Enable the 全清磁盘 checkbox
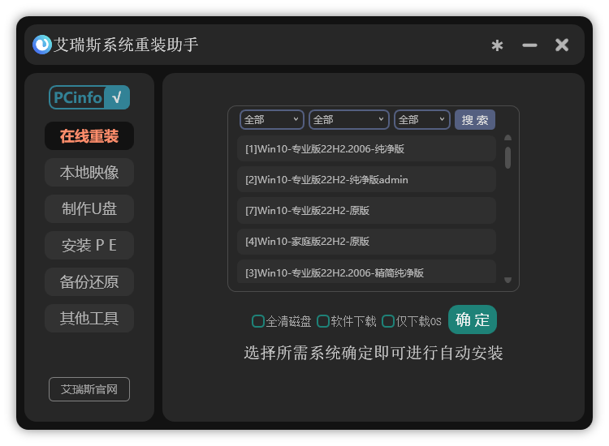Image resolution: width=609 pixels, height=446 pixels. pyautogui.click(x=258, y=321)
